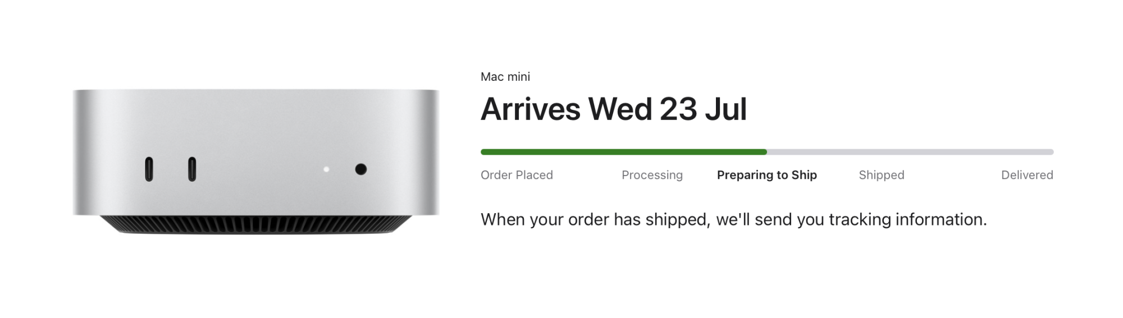Click the end of the green progress segment
Viewport: 1123px width, 318px height.
pos(765,152)
